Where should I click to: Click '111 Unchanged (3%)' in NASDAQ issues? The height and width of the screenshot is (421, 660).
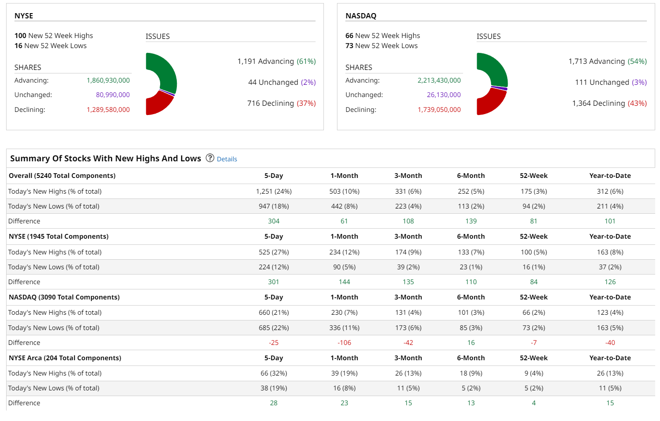pos(611,83)
